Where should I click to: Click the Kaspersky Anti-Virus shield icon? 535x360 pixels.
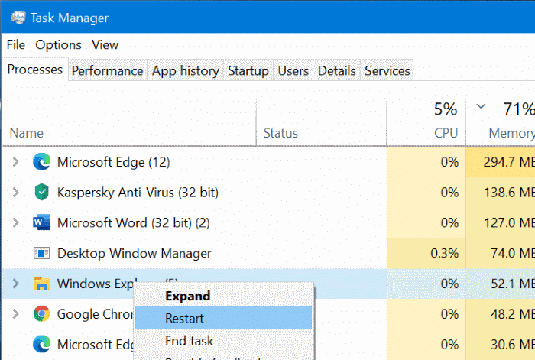41,192
